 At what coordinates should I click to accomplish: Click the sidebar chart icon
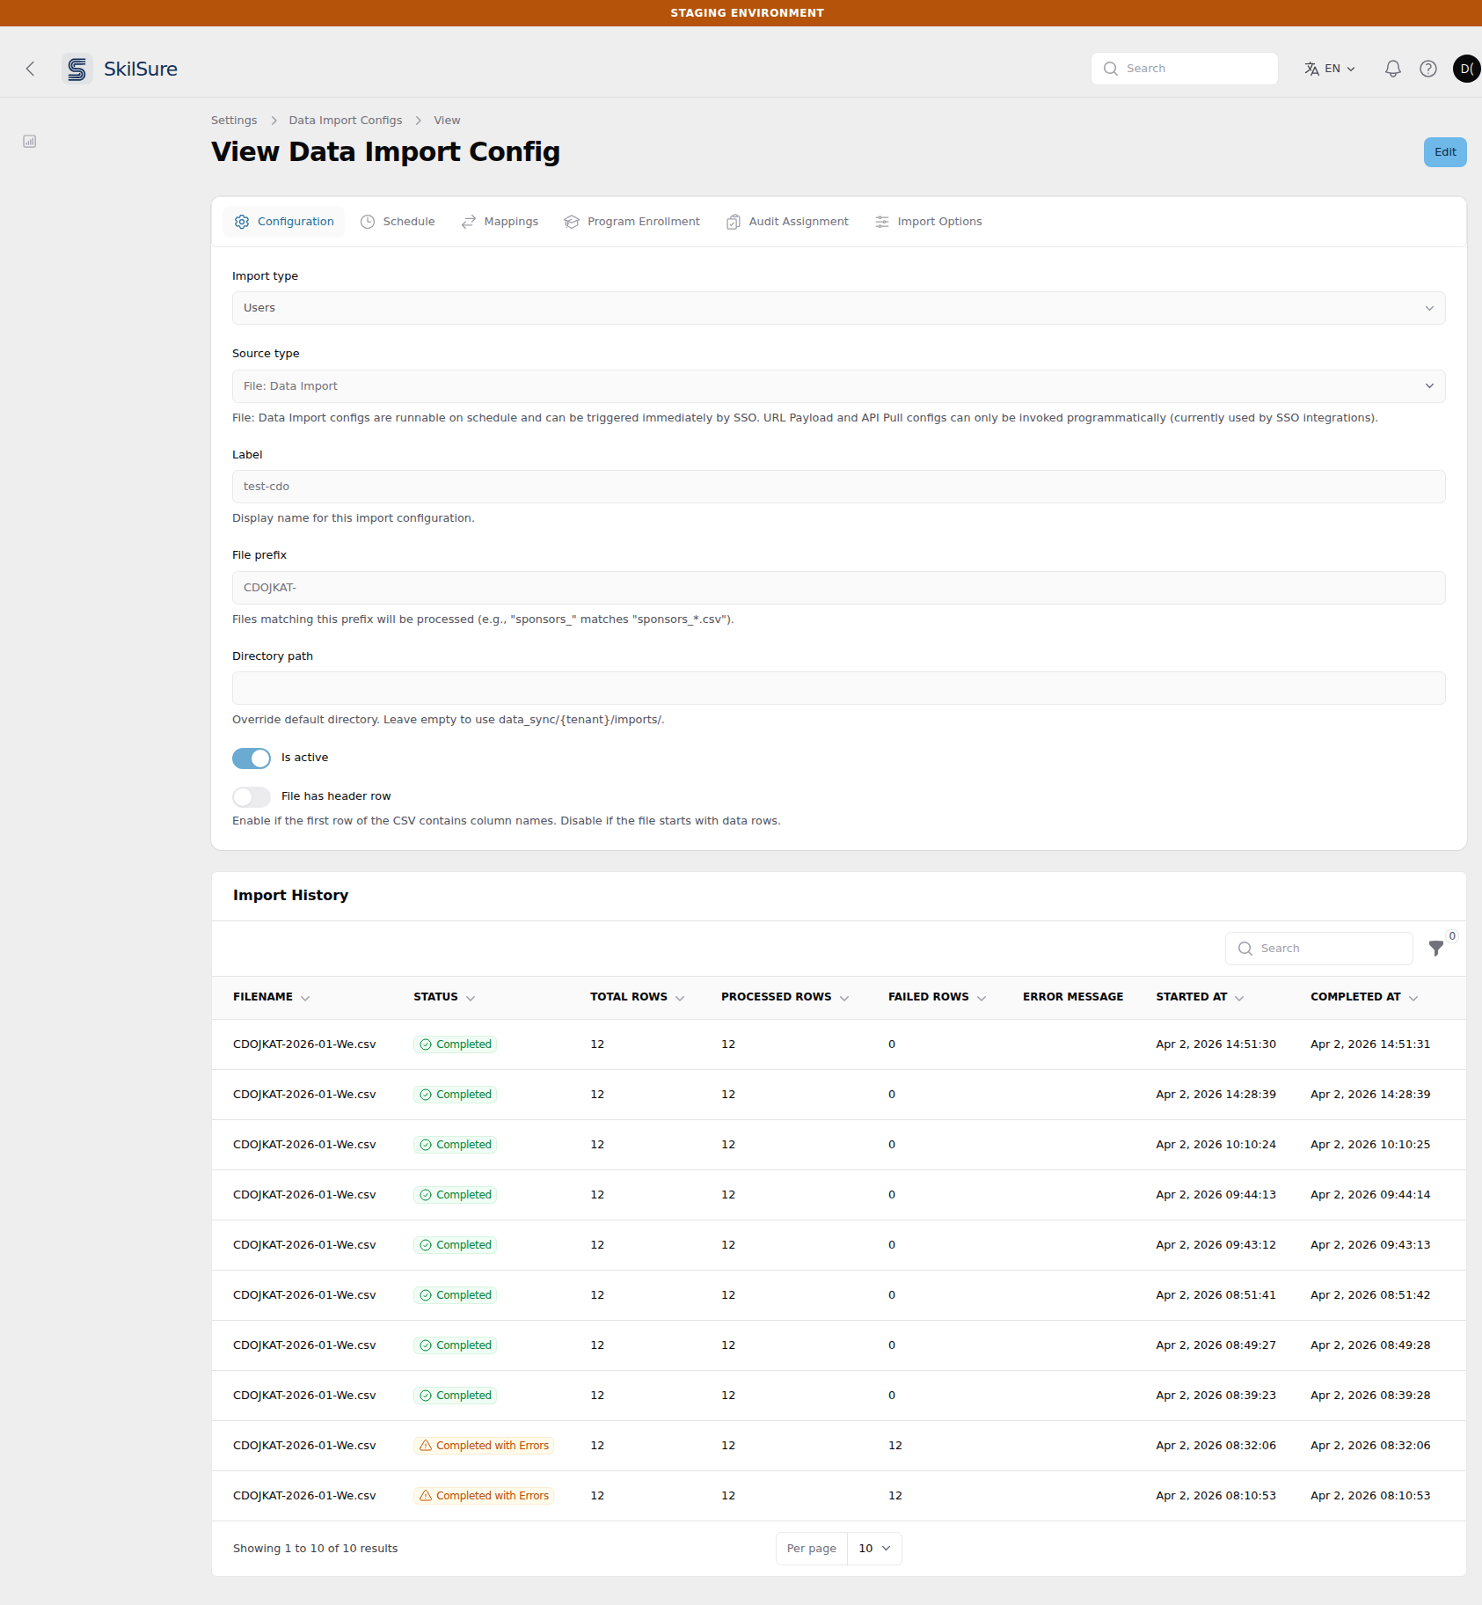pyautogui.click(x=30, y=141)
